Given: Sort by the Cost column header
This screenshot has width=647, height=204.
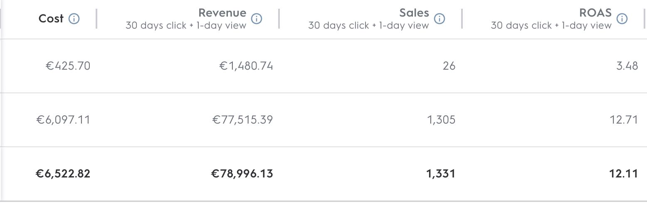Looking at the screenshot, I should (51, 19).
